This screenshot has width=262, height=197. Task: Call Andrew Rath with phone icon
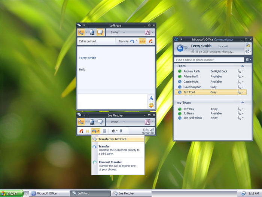(240, 71)
